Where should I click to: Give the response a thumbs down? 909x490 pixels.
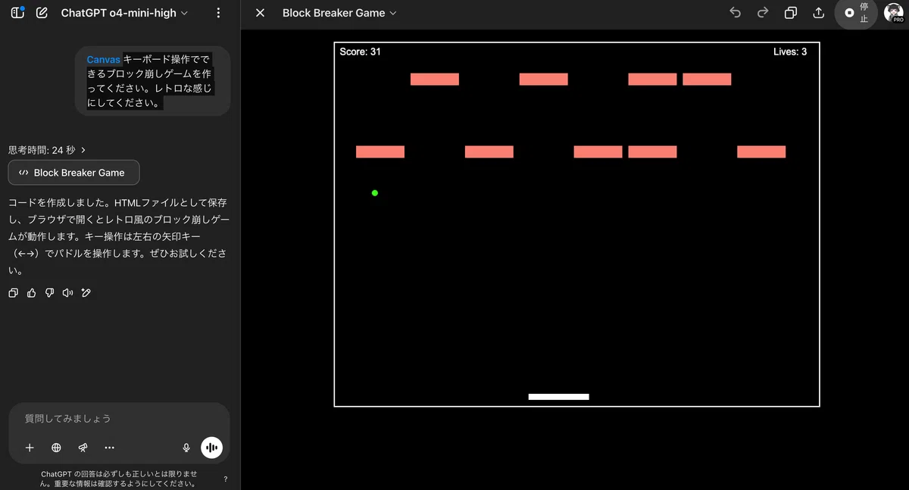pyautogui.click(x=49, y=293)
